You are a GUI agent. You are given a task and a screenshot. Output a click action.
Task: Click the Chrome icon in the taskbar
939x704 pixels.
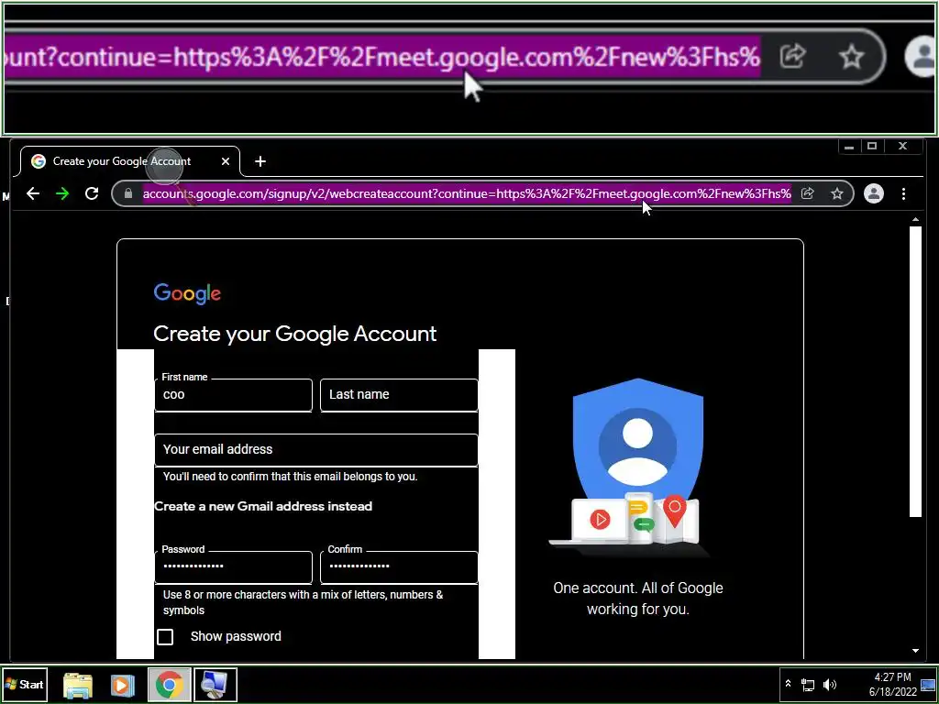(x=170, y=685)
